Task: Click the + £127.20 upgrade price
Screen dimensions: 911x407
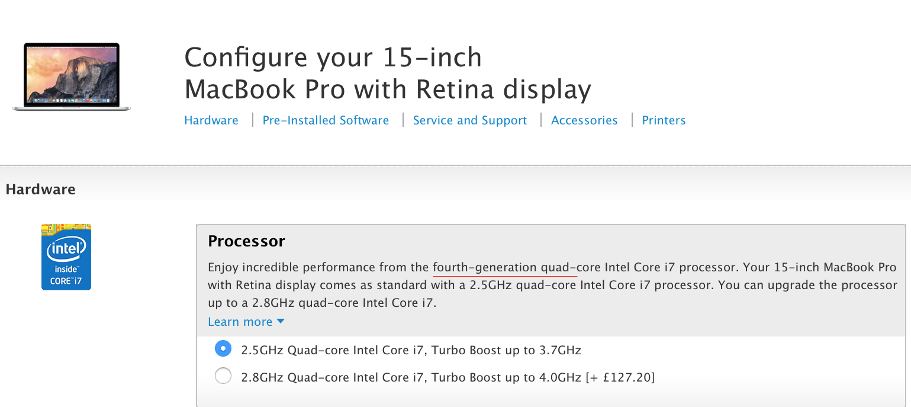Action: point(620,377)
